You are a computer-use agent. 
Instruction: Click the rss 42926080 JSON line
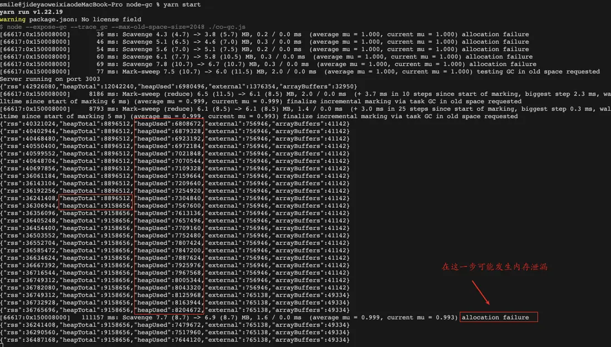tap(179, 86)
